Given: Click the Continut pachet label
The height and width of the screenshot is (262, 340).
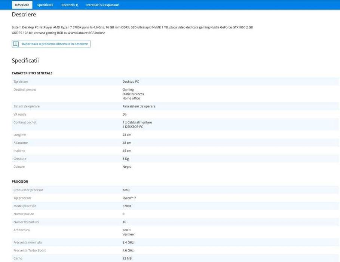Looking at the screenshot, I should point(25,122).
